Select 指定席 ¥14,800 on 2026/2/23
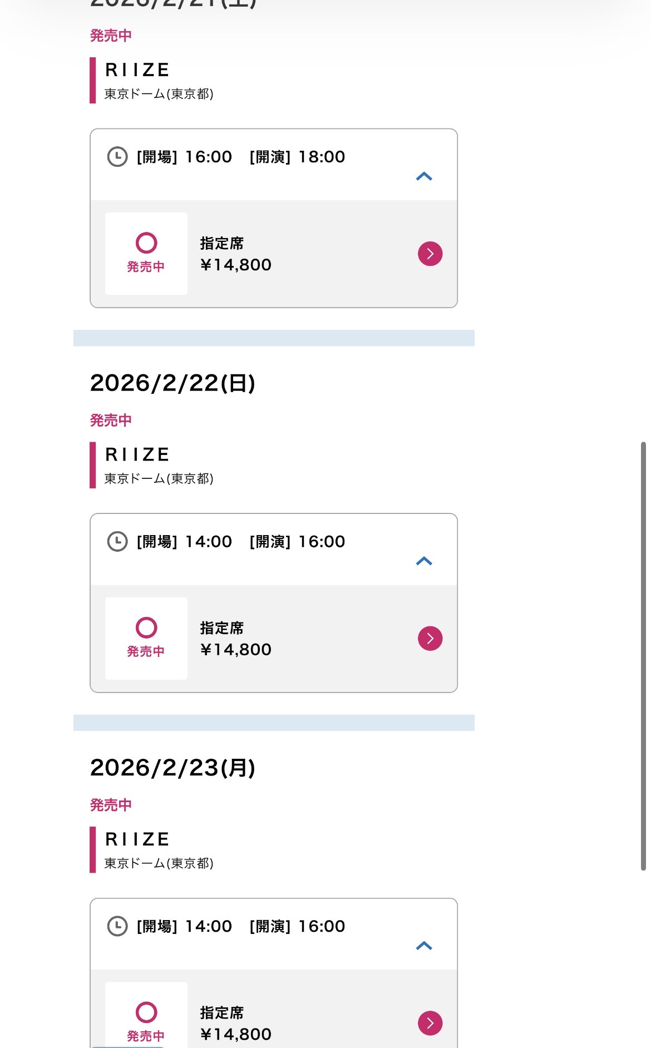 coord(236,1024)
